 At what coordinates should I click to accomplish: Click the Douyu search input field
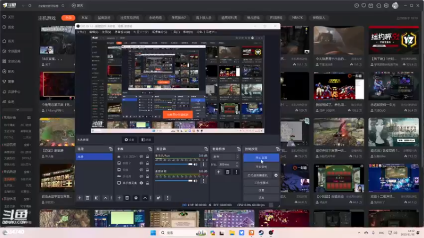49,6
